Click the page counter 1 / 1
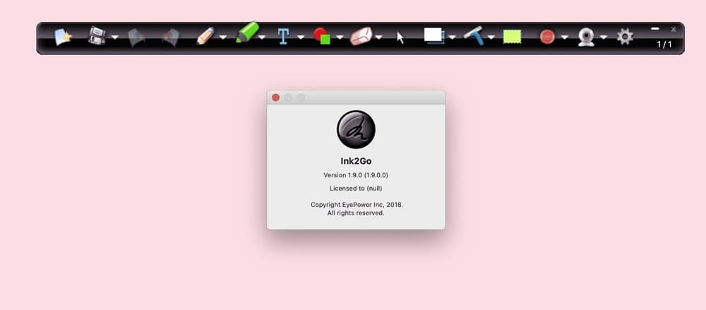The height and width of the screenshot is (310, 706). click(x=664, y=44)
